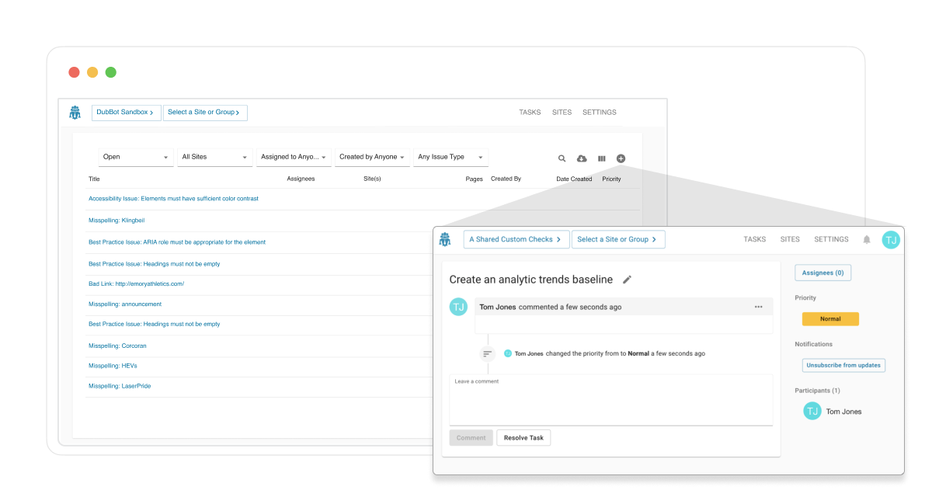The image size is (932, 497).
Task: Open the Created by Anyone dropdown
Action: tap(372, 157)
